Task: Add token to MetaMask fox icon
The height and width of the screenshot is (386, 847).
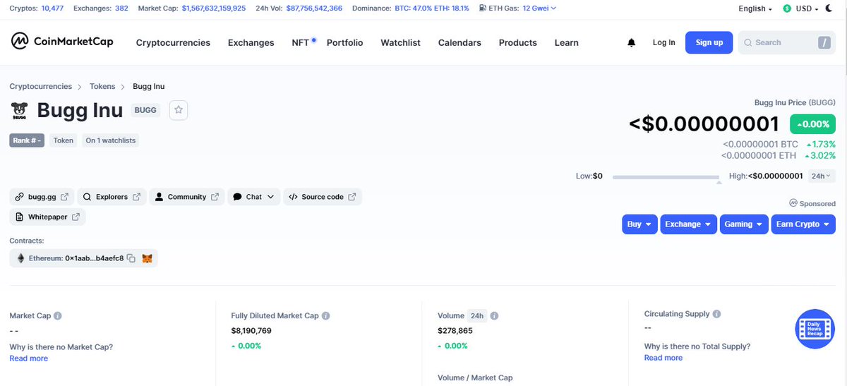Action: [x=147, y=259]
